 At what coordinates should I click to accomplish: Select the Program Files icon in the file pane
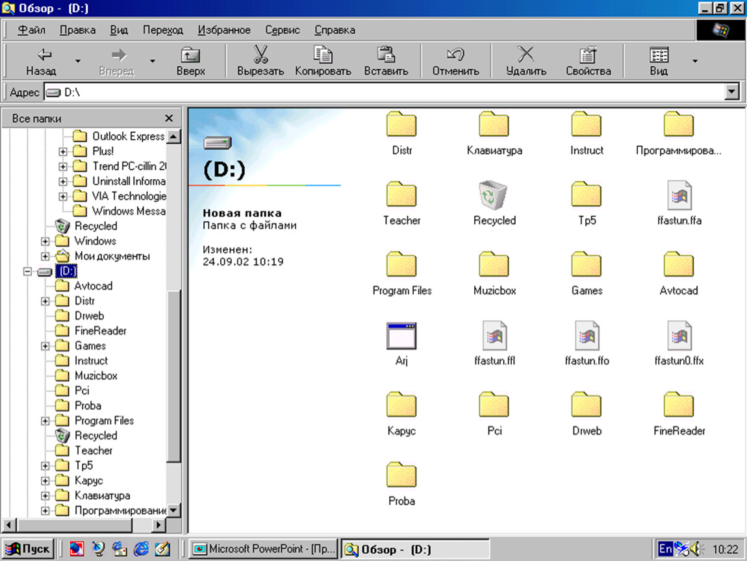(401, 264)
